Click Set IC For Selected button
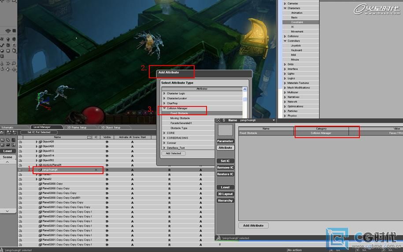Viewport: 403px width, 252px height. tap(39, 132)
